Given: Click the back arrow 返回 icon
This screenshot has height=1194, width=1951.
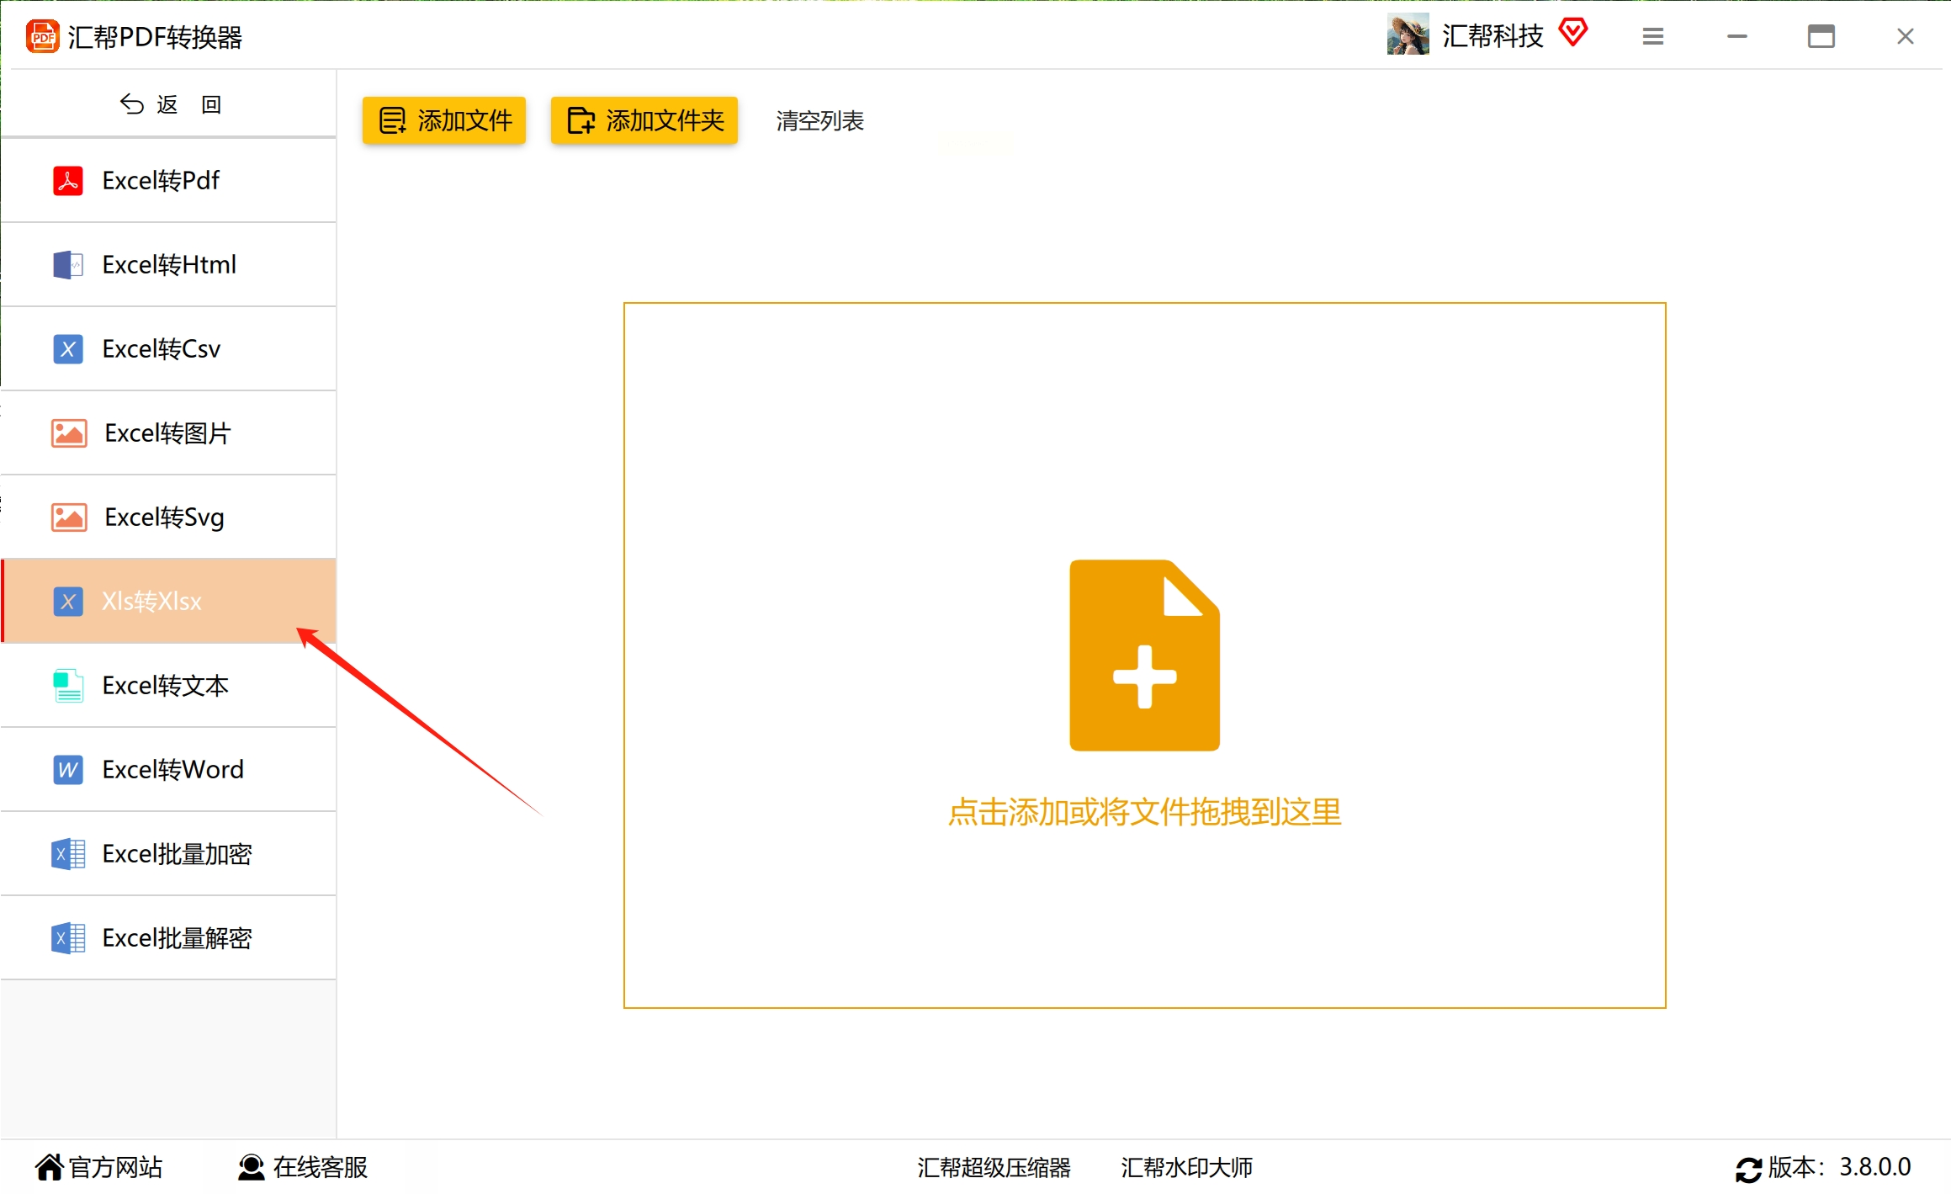Looking at the screenshot, I should 132,104.
